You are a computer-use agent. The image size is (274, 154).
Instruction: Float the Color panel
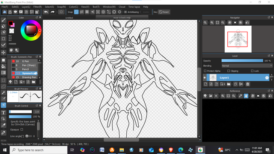tap(37, 18)
